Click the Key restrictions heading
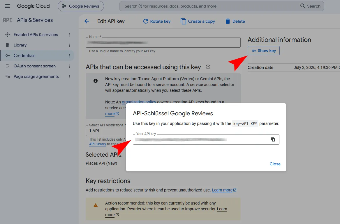The height and width of the screenshot is (224, 340). [108, 181]
